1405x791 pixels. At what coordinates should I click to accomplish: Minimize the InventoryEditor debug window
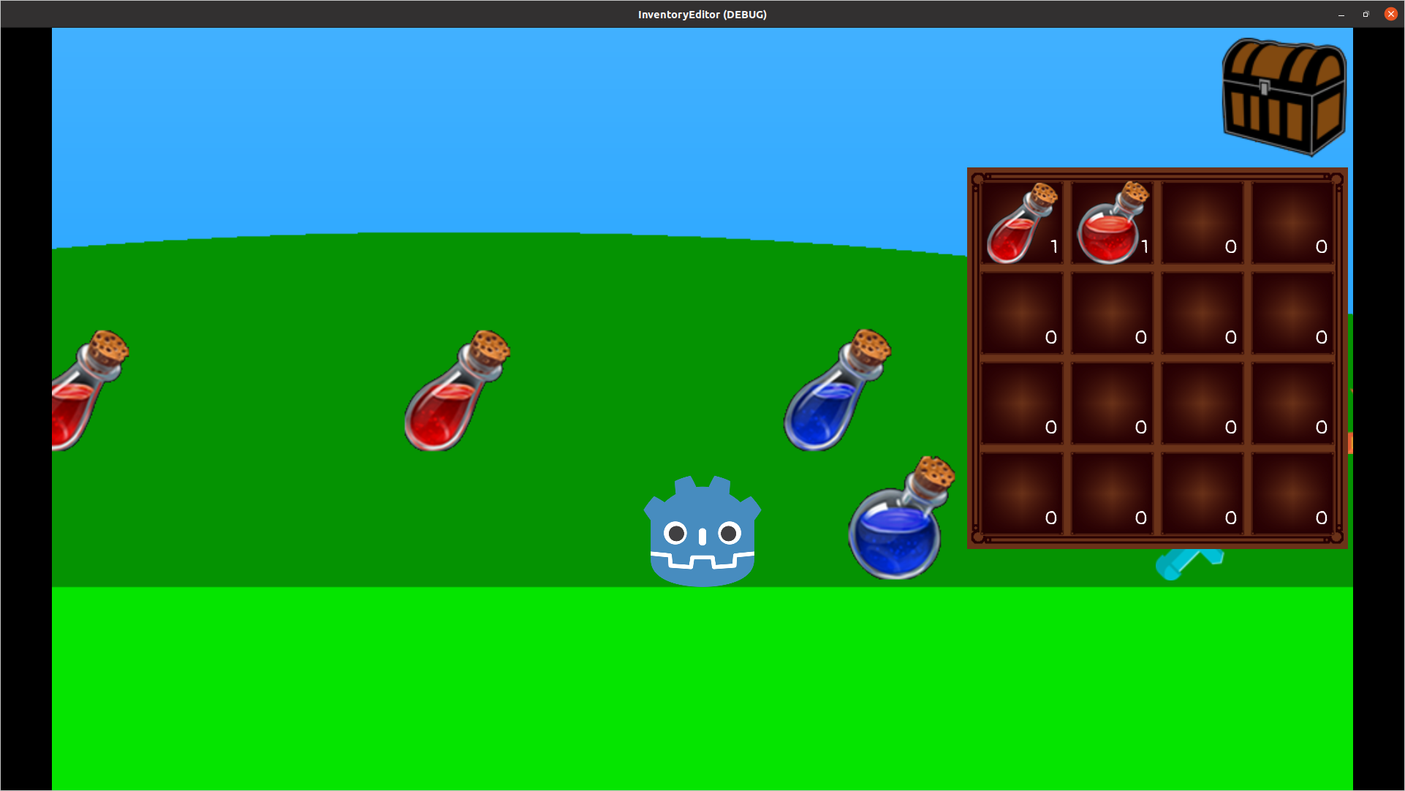pos(1341,14)
